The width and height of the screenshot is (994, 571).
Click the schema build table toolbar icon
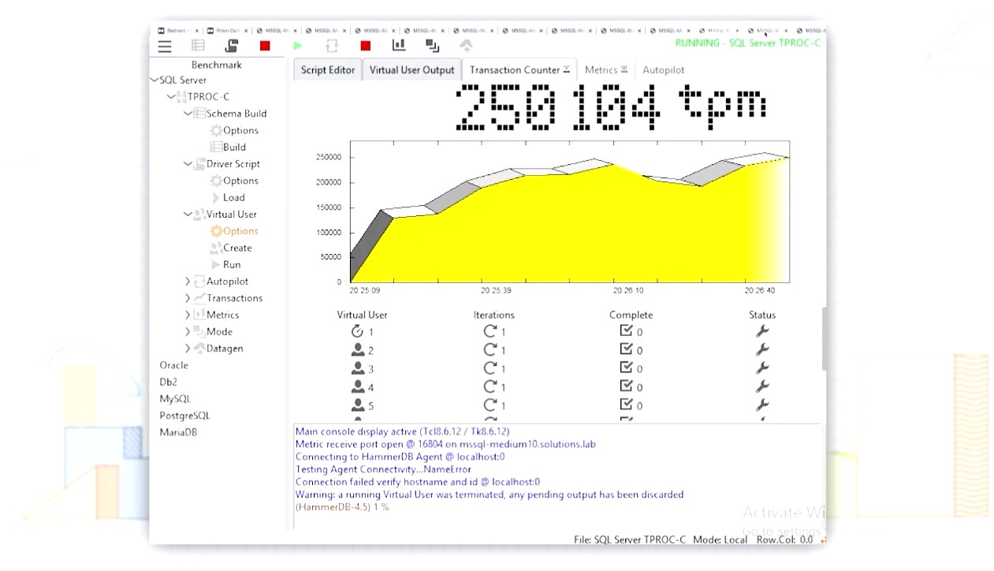pos(198,46)
